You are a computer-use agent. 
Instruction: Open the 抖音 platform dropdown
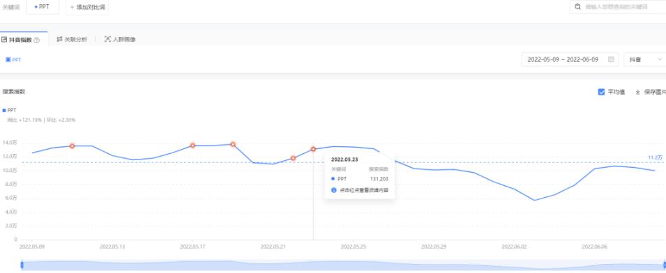[645, 59]
